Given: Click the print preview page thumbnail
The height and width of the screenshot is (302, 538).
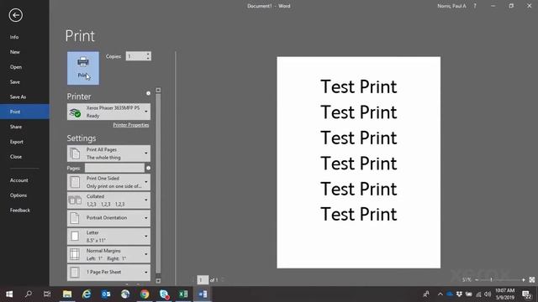Looking at the screenshot, I should [359, 162].
